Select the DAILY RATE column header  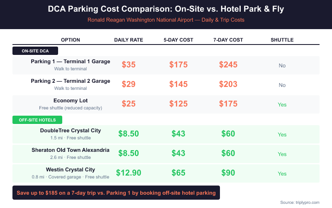point(129,40)
